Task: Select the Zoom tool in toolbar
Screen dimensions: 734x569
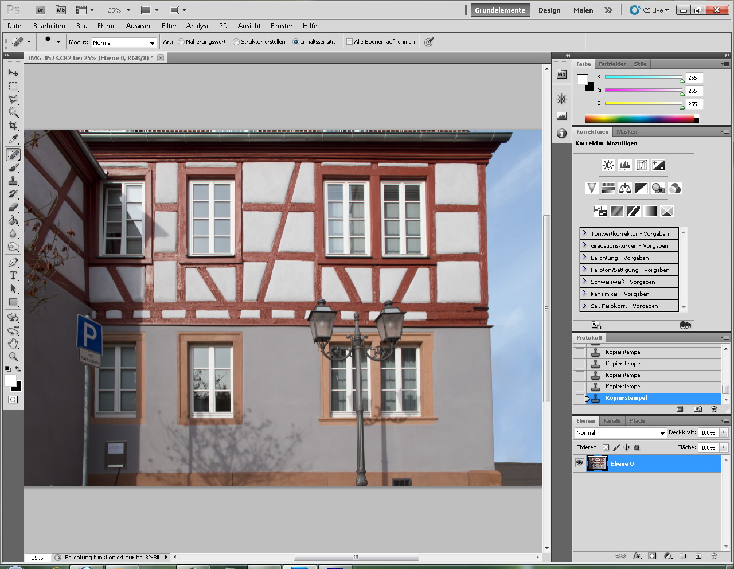Action: (x=13, y=357)
